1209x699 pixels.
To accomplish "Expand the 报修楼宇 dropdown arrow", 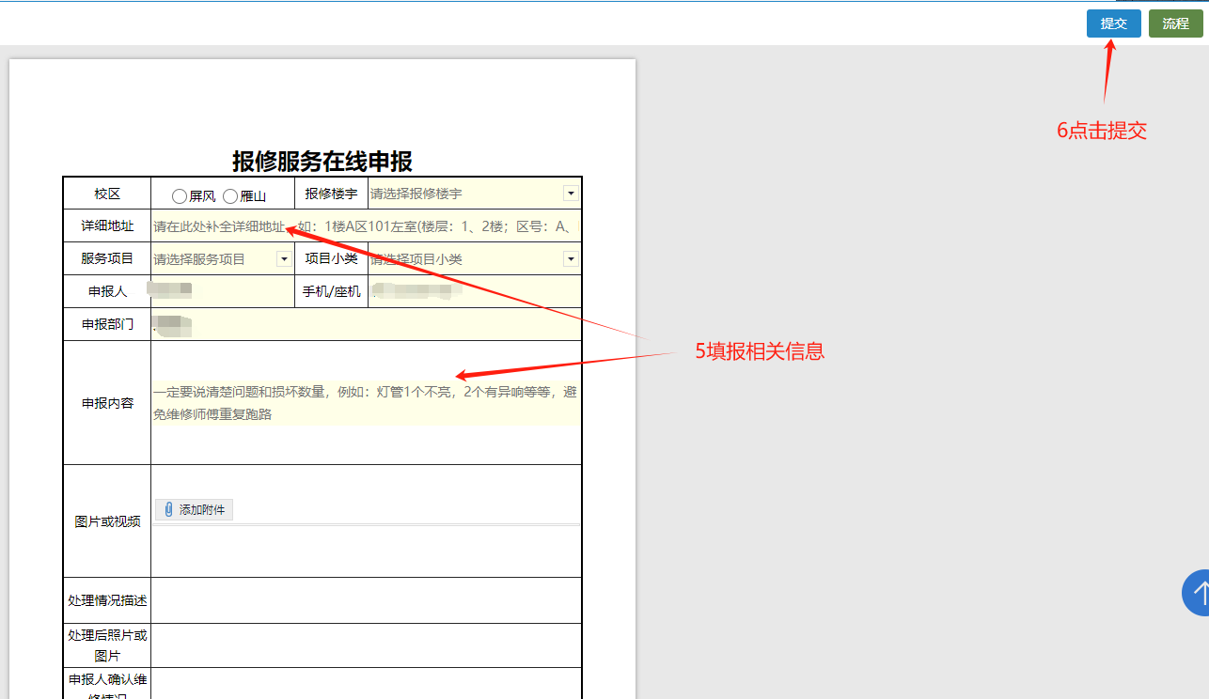I will pyautogui.click(x=570, y=193).
